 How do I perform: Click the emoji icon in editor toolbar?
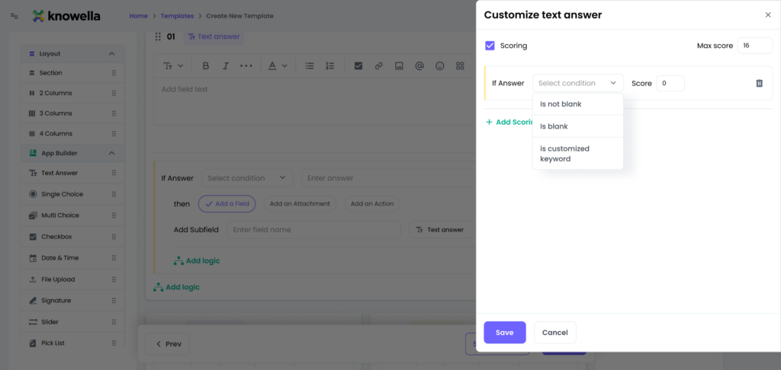click(439, 66)
